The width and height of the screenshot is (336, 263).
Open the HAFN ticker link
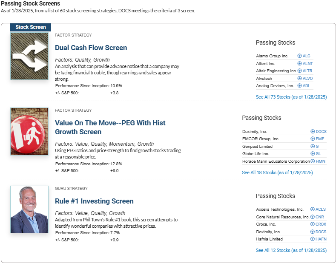pyautogui.click(x=321, y=239)
